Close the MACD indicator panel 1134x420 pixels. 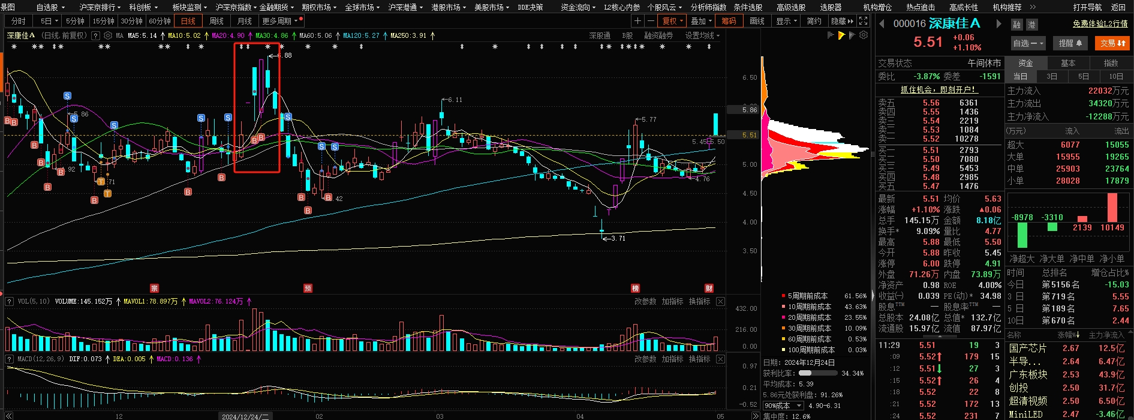[x=720, y=359]
